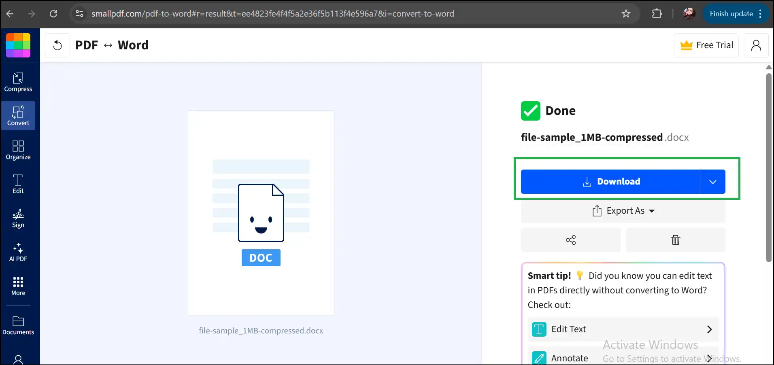Reload the page with the refresh icon
Image resolution: width=774 pixels, height=365 pixels.
click(53, 14)
